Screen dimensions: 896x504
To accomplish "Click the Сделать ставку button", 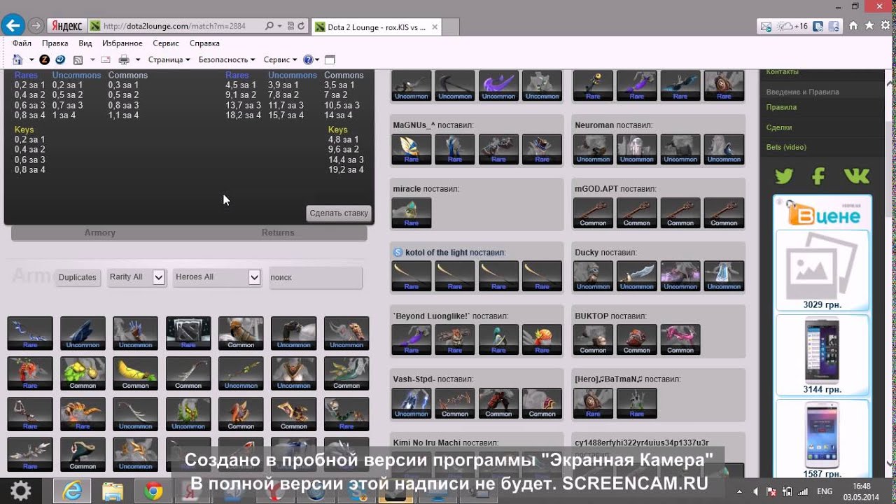I will point(339,213).
